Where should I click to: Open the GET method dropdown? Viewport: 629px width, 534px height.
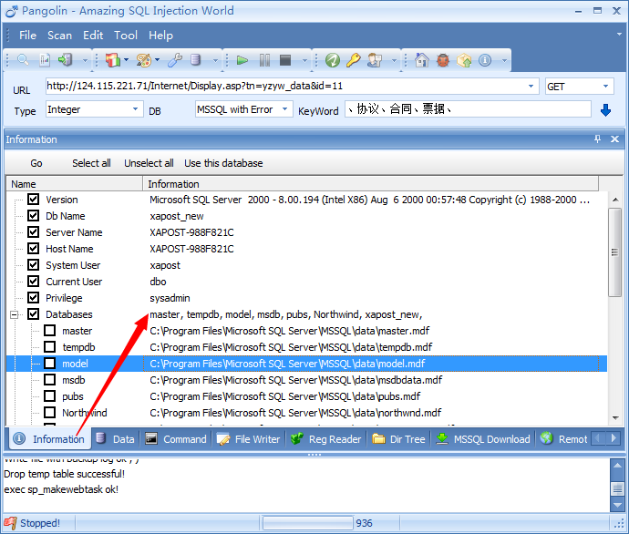[605, 87]
